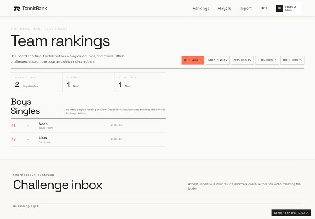The width and height of the screenshot is (315, 219).
Task: Switch to the Girls Doubles board
Action: [x=267, y=60]
